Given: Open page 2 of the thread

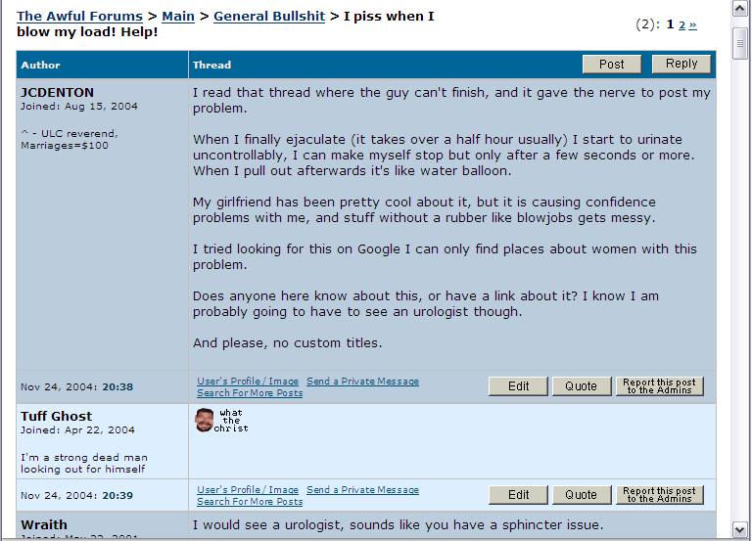Looking at the screenshot, I should [x=681, y=24].
